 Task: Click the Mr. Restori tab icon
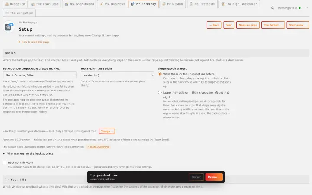164,4
